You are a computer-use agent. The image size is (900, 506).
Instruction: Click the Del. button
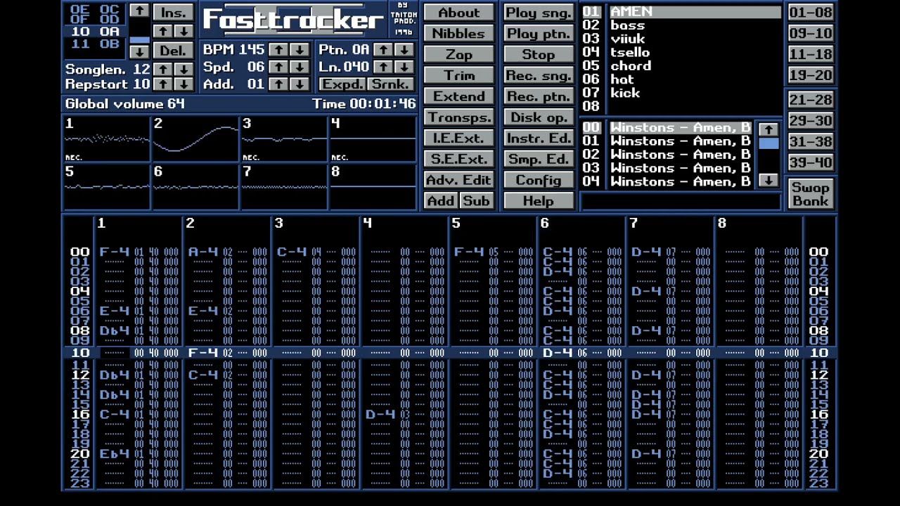coord(173,51)
